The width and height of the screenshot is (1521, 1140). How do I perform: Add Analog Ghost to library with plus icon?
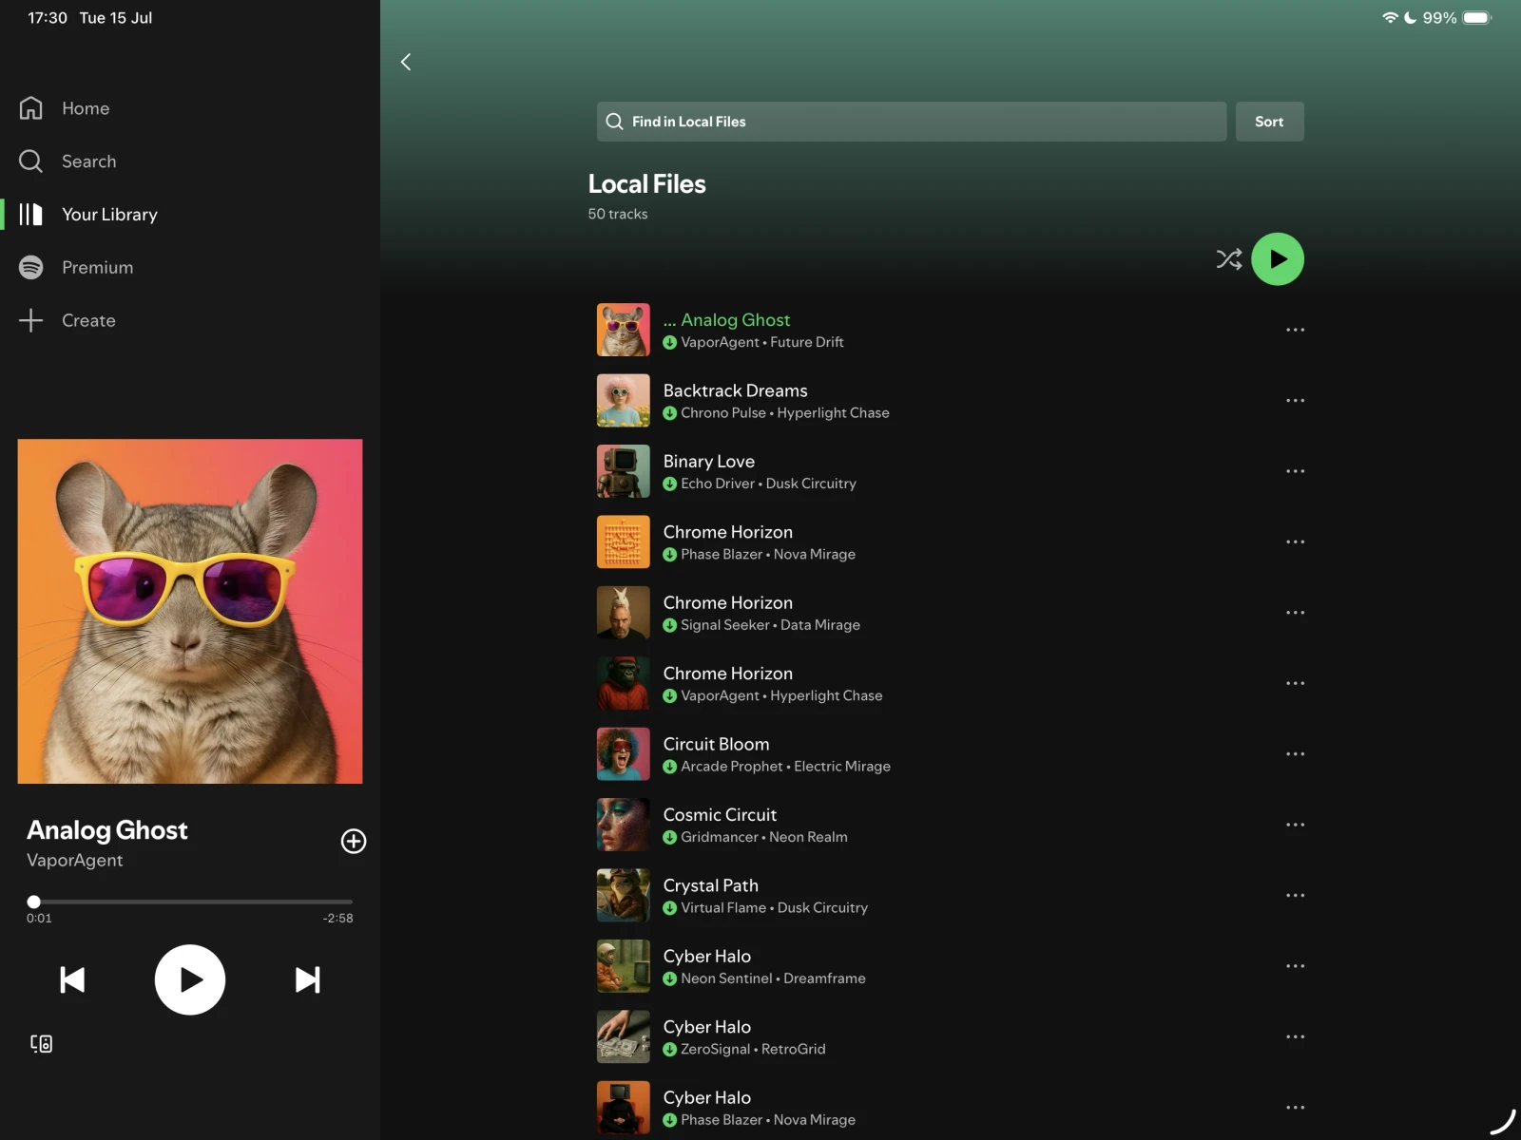(354, 841)
